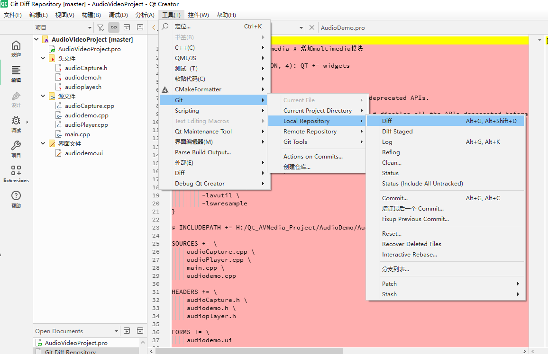Open the 工具(T) menu
This screenshot has height=354, width=548.
[171, 15]
